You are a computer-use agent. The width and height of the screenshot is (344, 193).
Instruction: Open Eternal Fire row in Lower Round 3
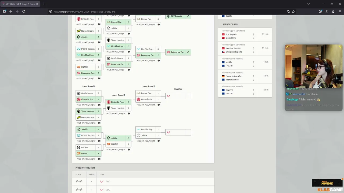pos(148,93)
